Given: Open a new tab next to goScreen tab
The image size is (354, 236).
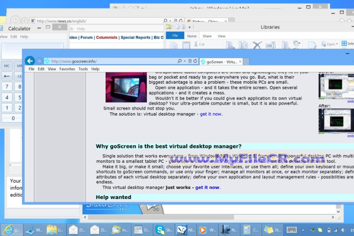Looking at the screenshot, I should point(246,61).
